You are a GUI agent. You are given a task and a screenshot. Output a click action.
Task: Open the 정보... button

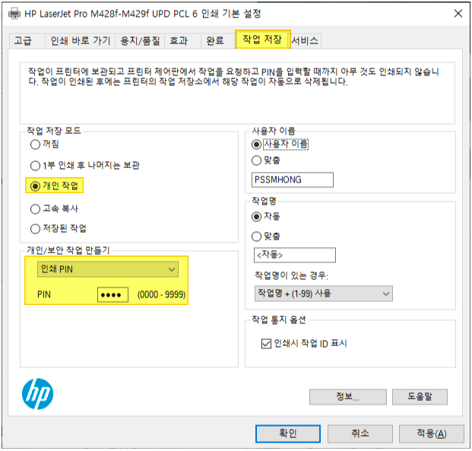(x=347, y=396)
